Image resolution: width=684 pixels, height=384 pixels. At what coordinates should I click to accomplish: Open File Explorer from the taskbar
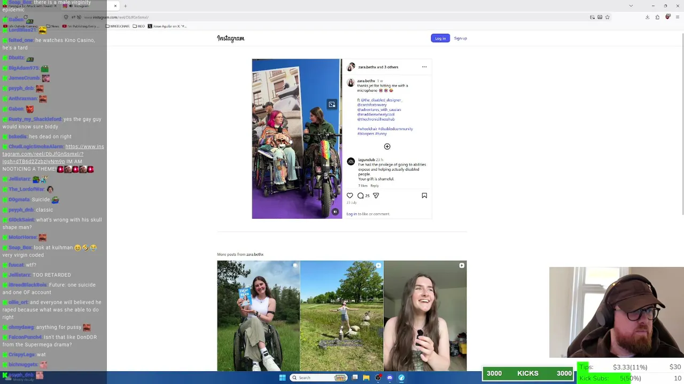[x=366, y=378]
